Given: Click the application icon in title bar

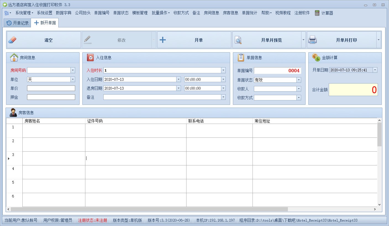Looking at the screenshot, I should click(x=4, y=5).
